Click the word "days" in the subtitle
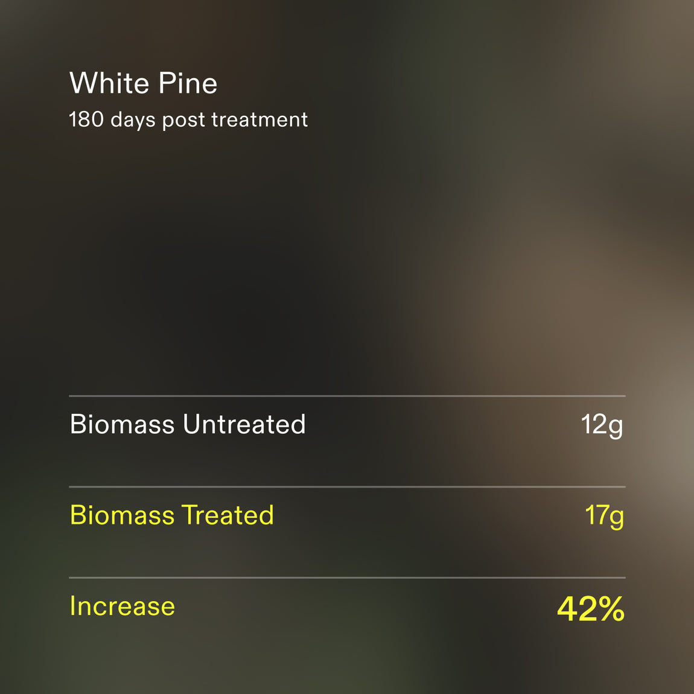The height and width of the screenshot is (694, 694). (x=133, y=120)
